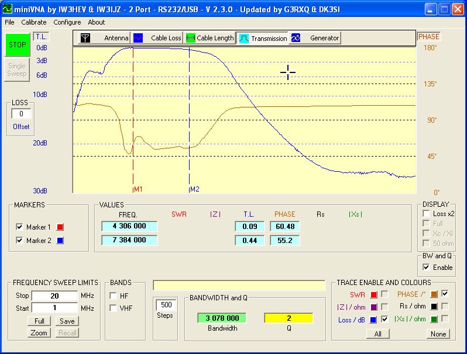
Task: Click the red Marker 1 color swatch
Action: [x=60, y=227]
